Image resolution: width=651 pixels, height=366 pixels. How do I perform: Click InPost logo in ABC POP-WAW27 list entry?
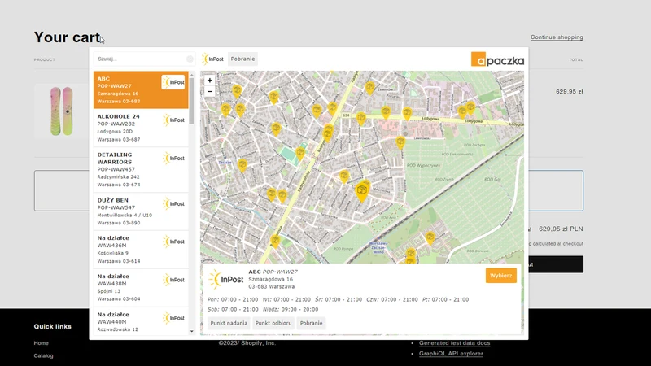point(173,82)
